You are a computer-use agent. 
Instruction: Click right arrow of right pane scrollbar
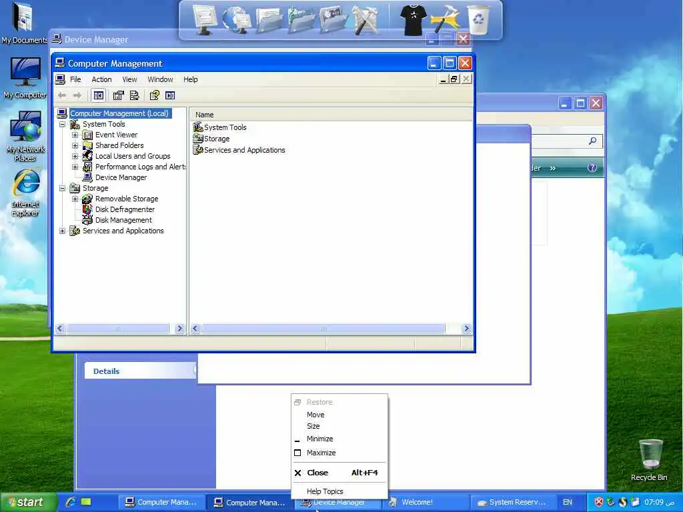point(466,329)
